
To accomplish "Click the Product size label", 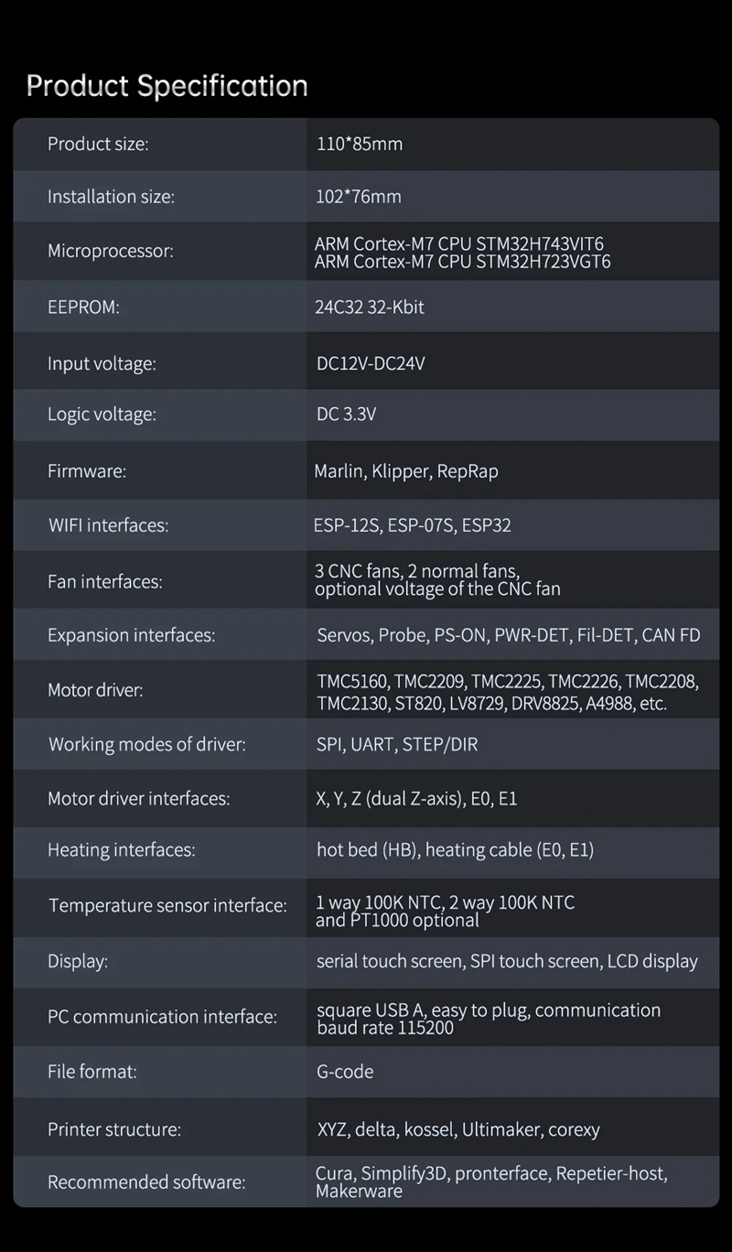I will coord(98,144).
